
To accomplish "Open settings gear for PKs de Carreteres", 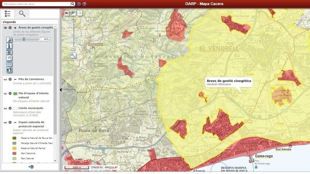I will pyautogui.click(x=10, y=79).
